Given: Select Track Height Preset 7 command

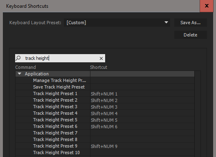Looking at the screenshot, I should (55, 133).
